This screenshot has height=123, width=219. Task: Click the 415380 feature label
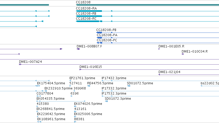coord(43,104)
